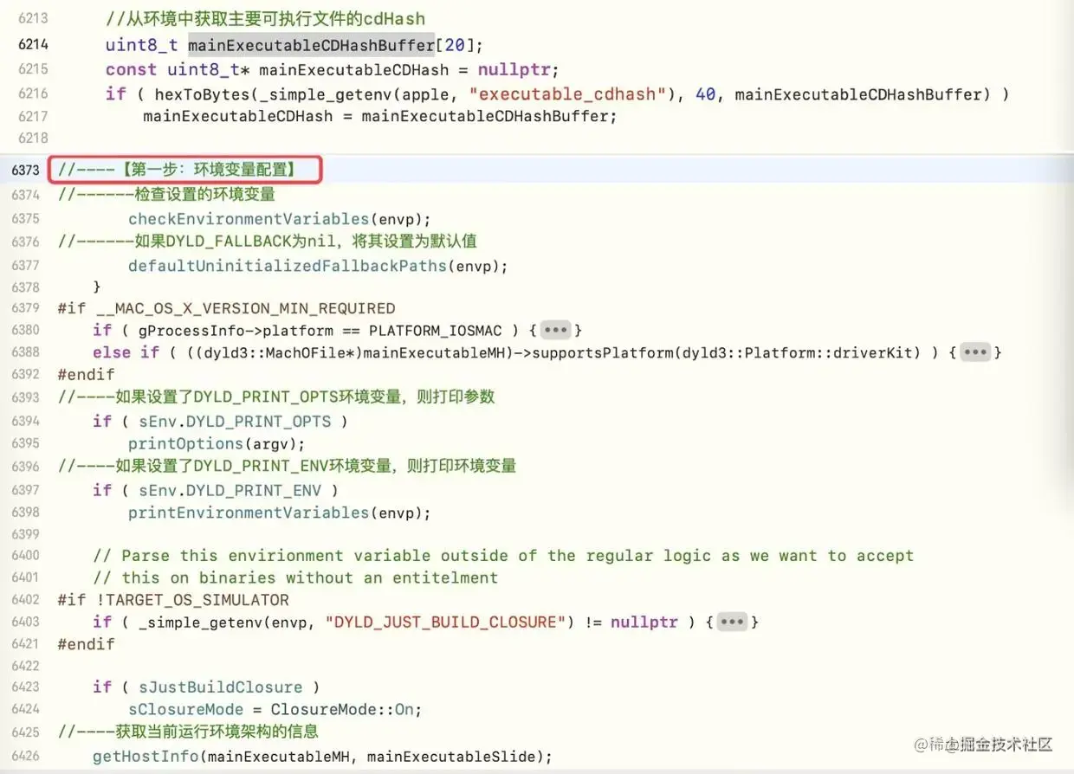Click the assignment statement on line 6217
This screenshot has height=774, width=1074.
point(379,116)
